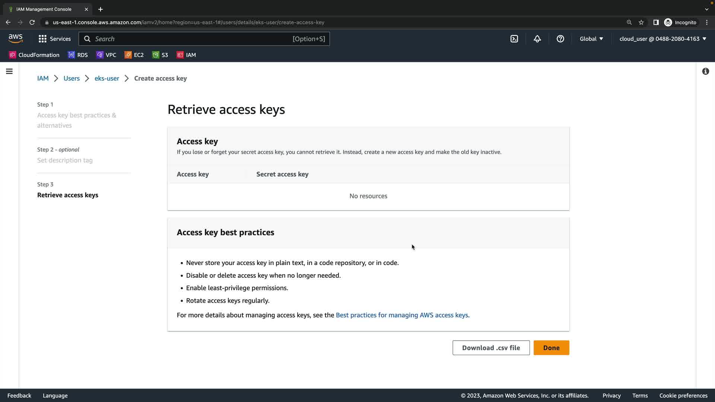Open the Global region dropdown
715x402 pixels.
click(x=591, y=39)
